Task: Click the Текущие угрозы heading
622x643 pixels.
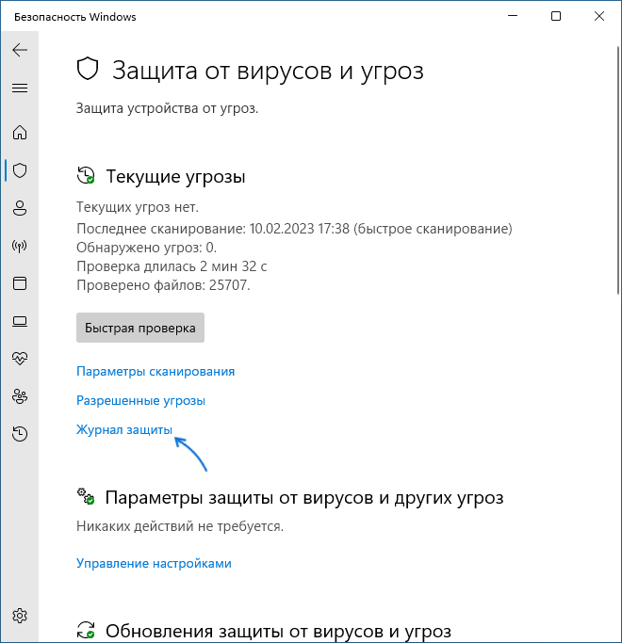Action: [x=175, y=177]
